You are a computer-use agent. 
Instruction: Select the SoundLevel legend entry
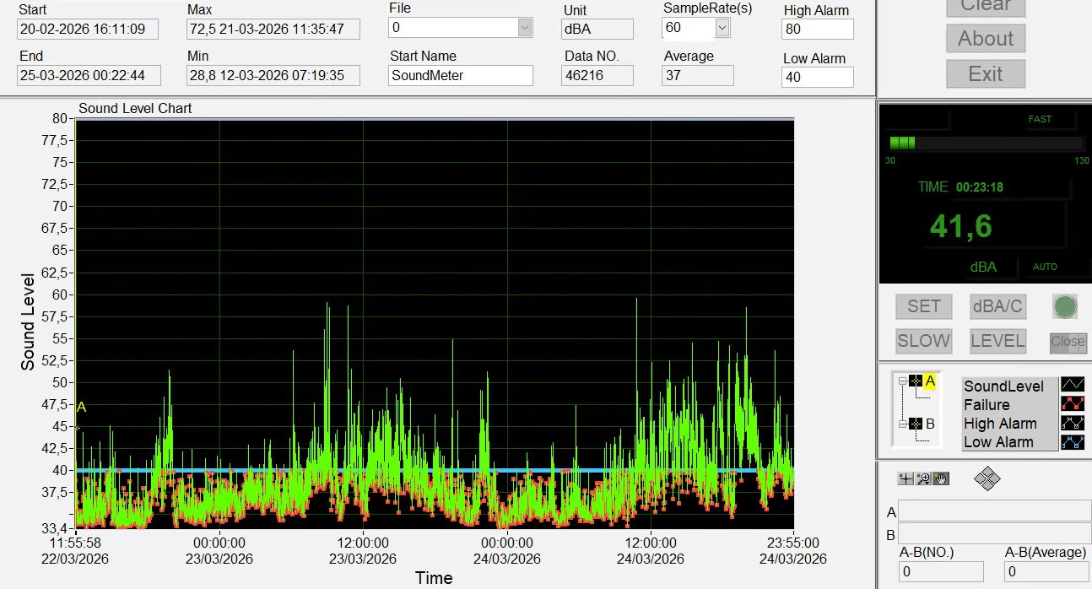(x=1003, y=386)
